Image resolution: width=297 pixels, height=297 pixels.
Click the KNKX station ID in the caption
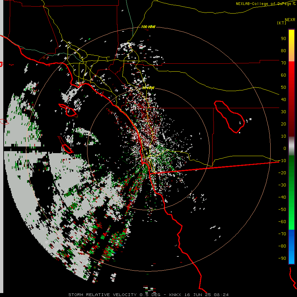(x=175, y=295)
